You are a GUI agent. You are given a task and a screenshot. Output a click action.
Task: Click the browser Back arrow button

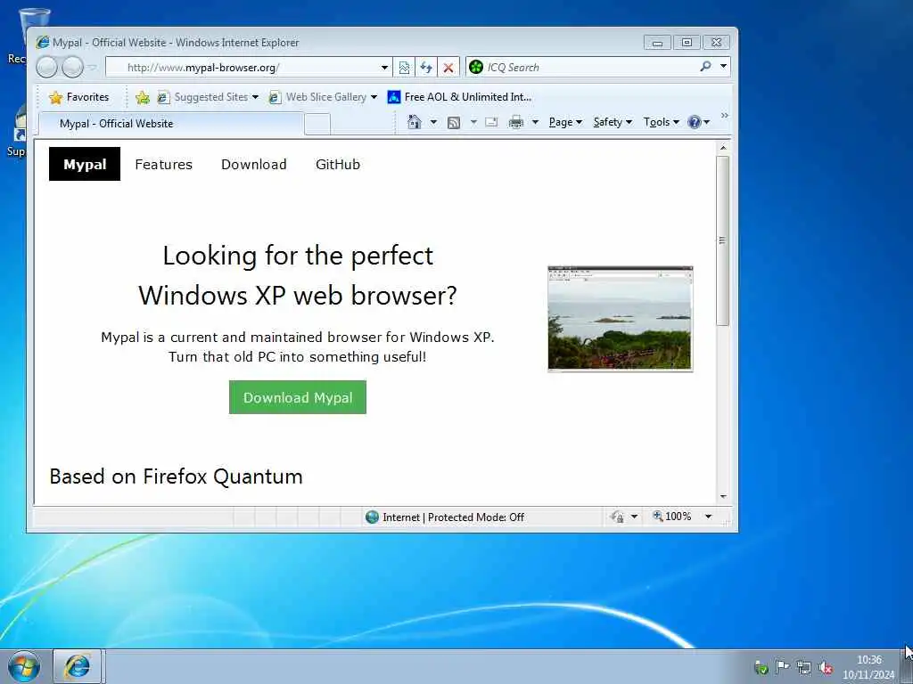tap(46, 68)
